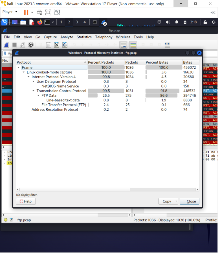Toggle auto-scroll during live capture icon

[124, 45]
